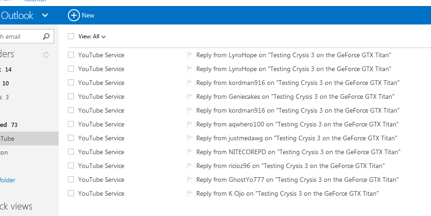Flag the reply from ricioz96

(189, 165)
